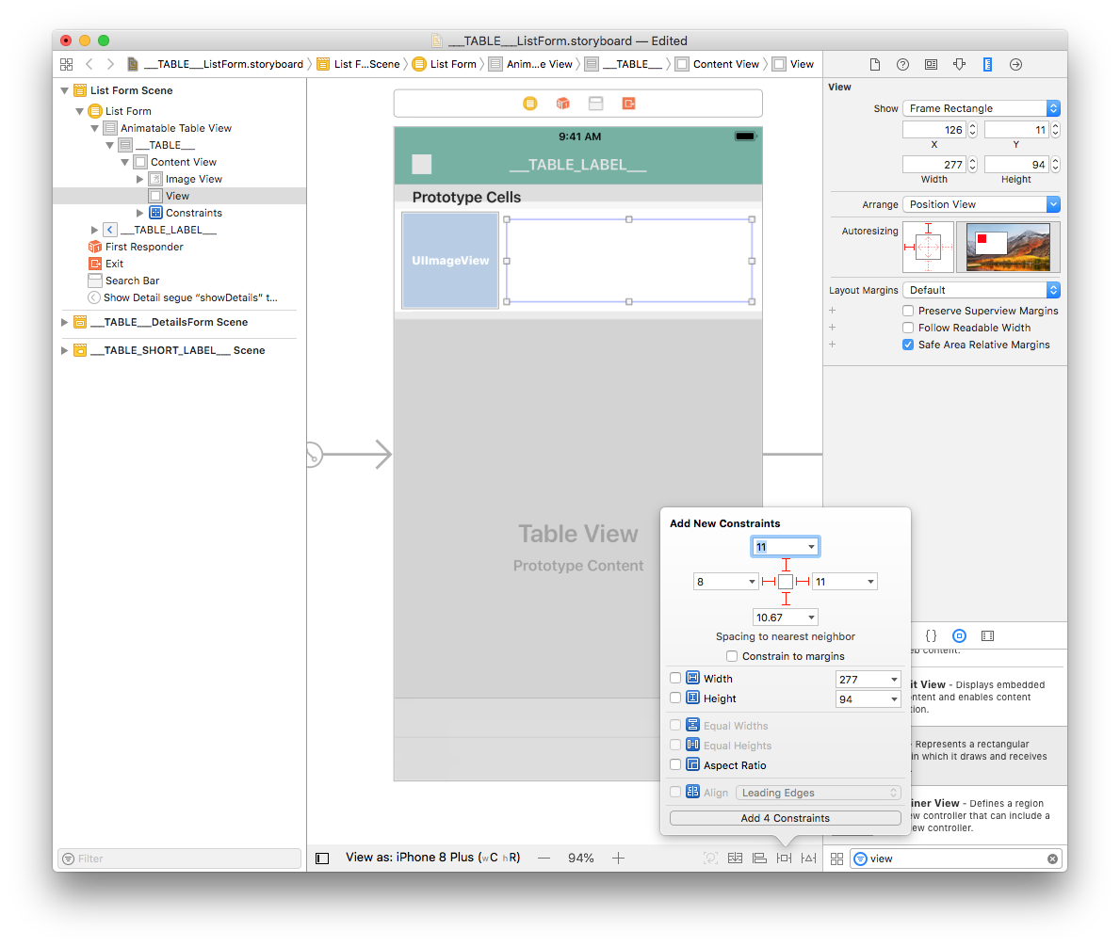This screenshot has width=1120, height=947.
Task: Expand the Image View item
Action: coord(140,179)
